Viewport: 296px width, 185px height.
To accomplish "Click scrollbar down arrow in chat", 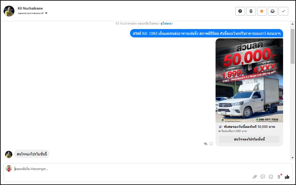I will click(292, 158).
